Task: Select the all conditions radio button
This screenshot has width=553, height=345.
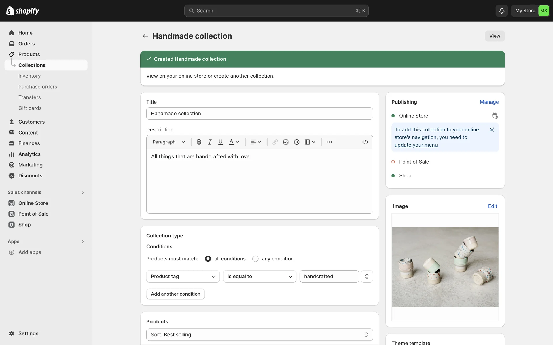Action: tap(208, 259)
